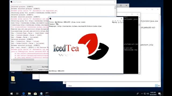The height and width of the screenshot is (96, 172).
Task: Open the People icon in system tray
Action: pyautogui.click(x=138, y=94)
